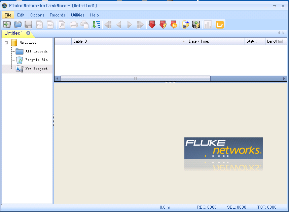Viewport: 289px width, 212px height.
Task: Click the floppy disk with lightning icon
Action: coord(196,25)
